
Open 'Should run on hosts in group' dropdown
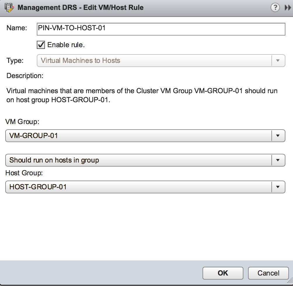(x=138, y=160)
